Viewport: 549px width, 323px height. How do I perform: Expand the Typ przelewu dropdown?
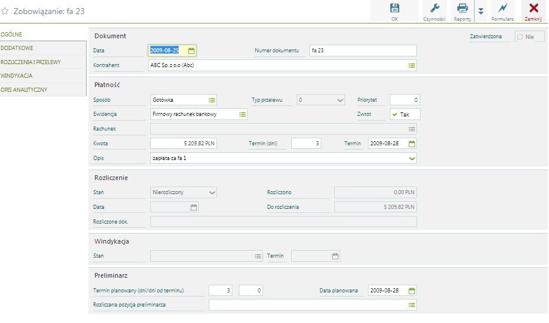[x=340, y=100]
